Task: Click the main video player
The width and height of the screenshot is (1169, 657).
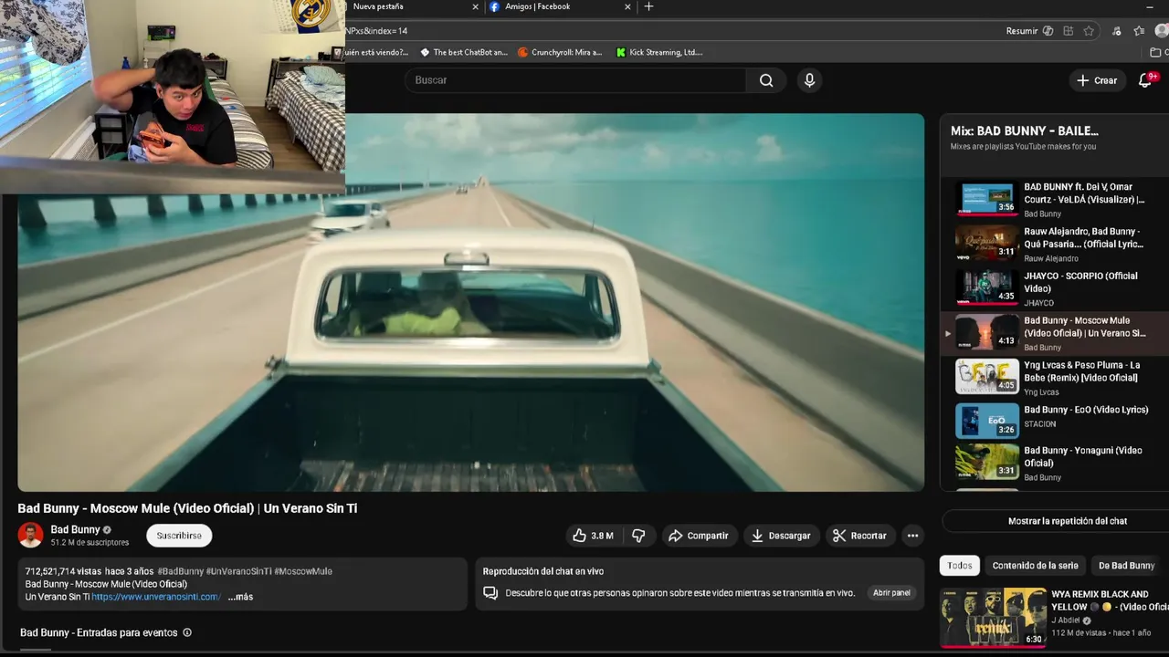Action: (471, 302)
